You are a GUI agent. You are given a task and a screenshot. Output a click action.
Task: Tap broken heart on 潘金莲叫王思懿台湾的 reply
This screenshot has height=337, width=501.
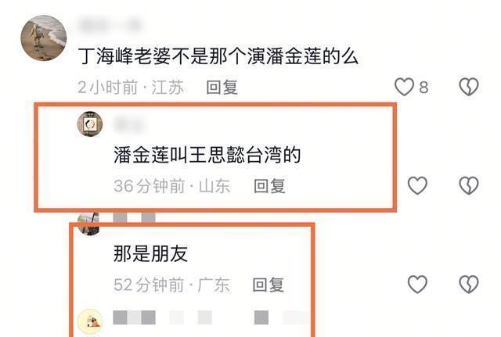click(469, 185)
